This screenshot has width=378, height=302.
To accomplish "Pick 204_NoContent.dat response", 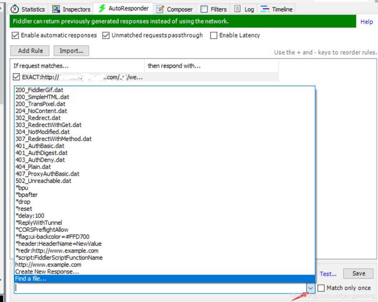I will pos(165,111).
